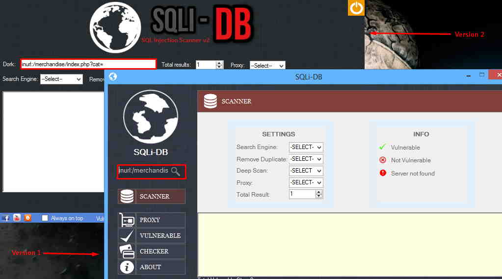Open the Proxy dropdown in version 2 toolbar
Screen dimensions: 502x279
pyautogui.click(x=267, y=65)
